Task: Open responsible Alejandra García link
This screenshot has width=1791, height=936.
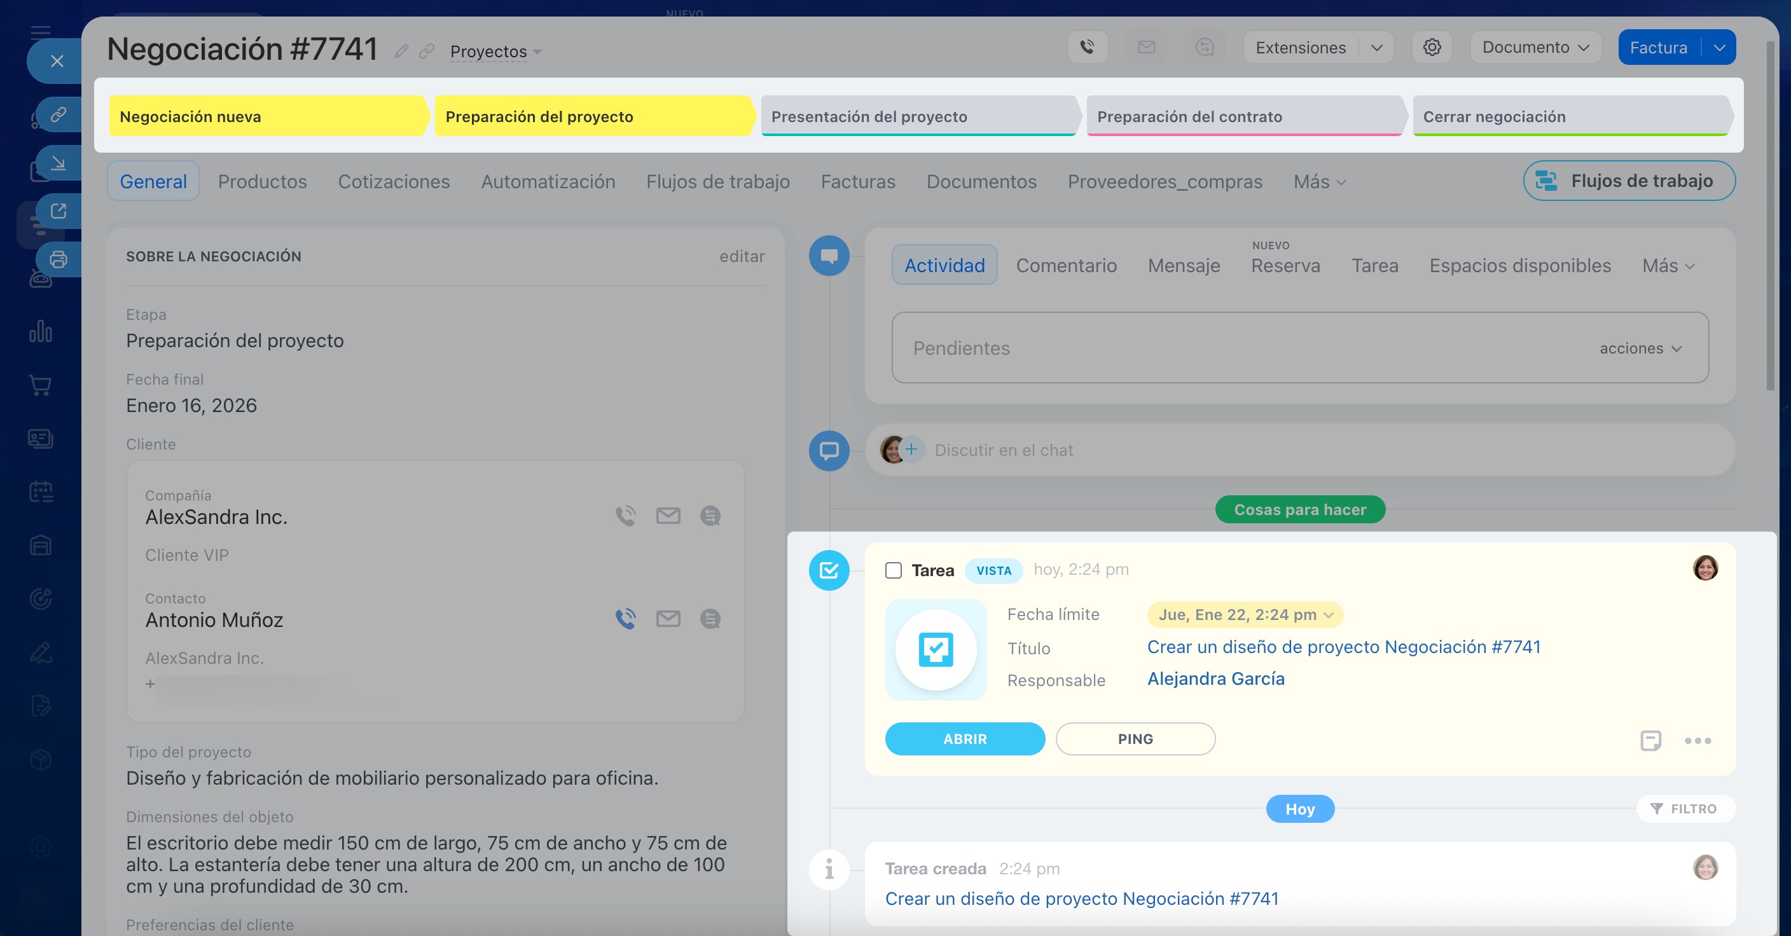Action: (x=1215, y=678)
